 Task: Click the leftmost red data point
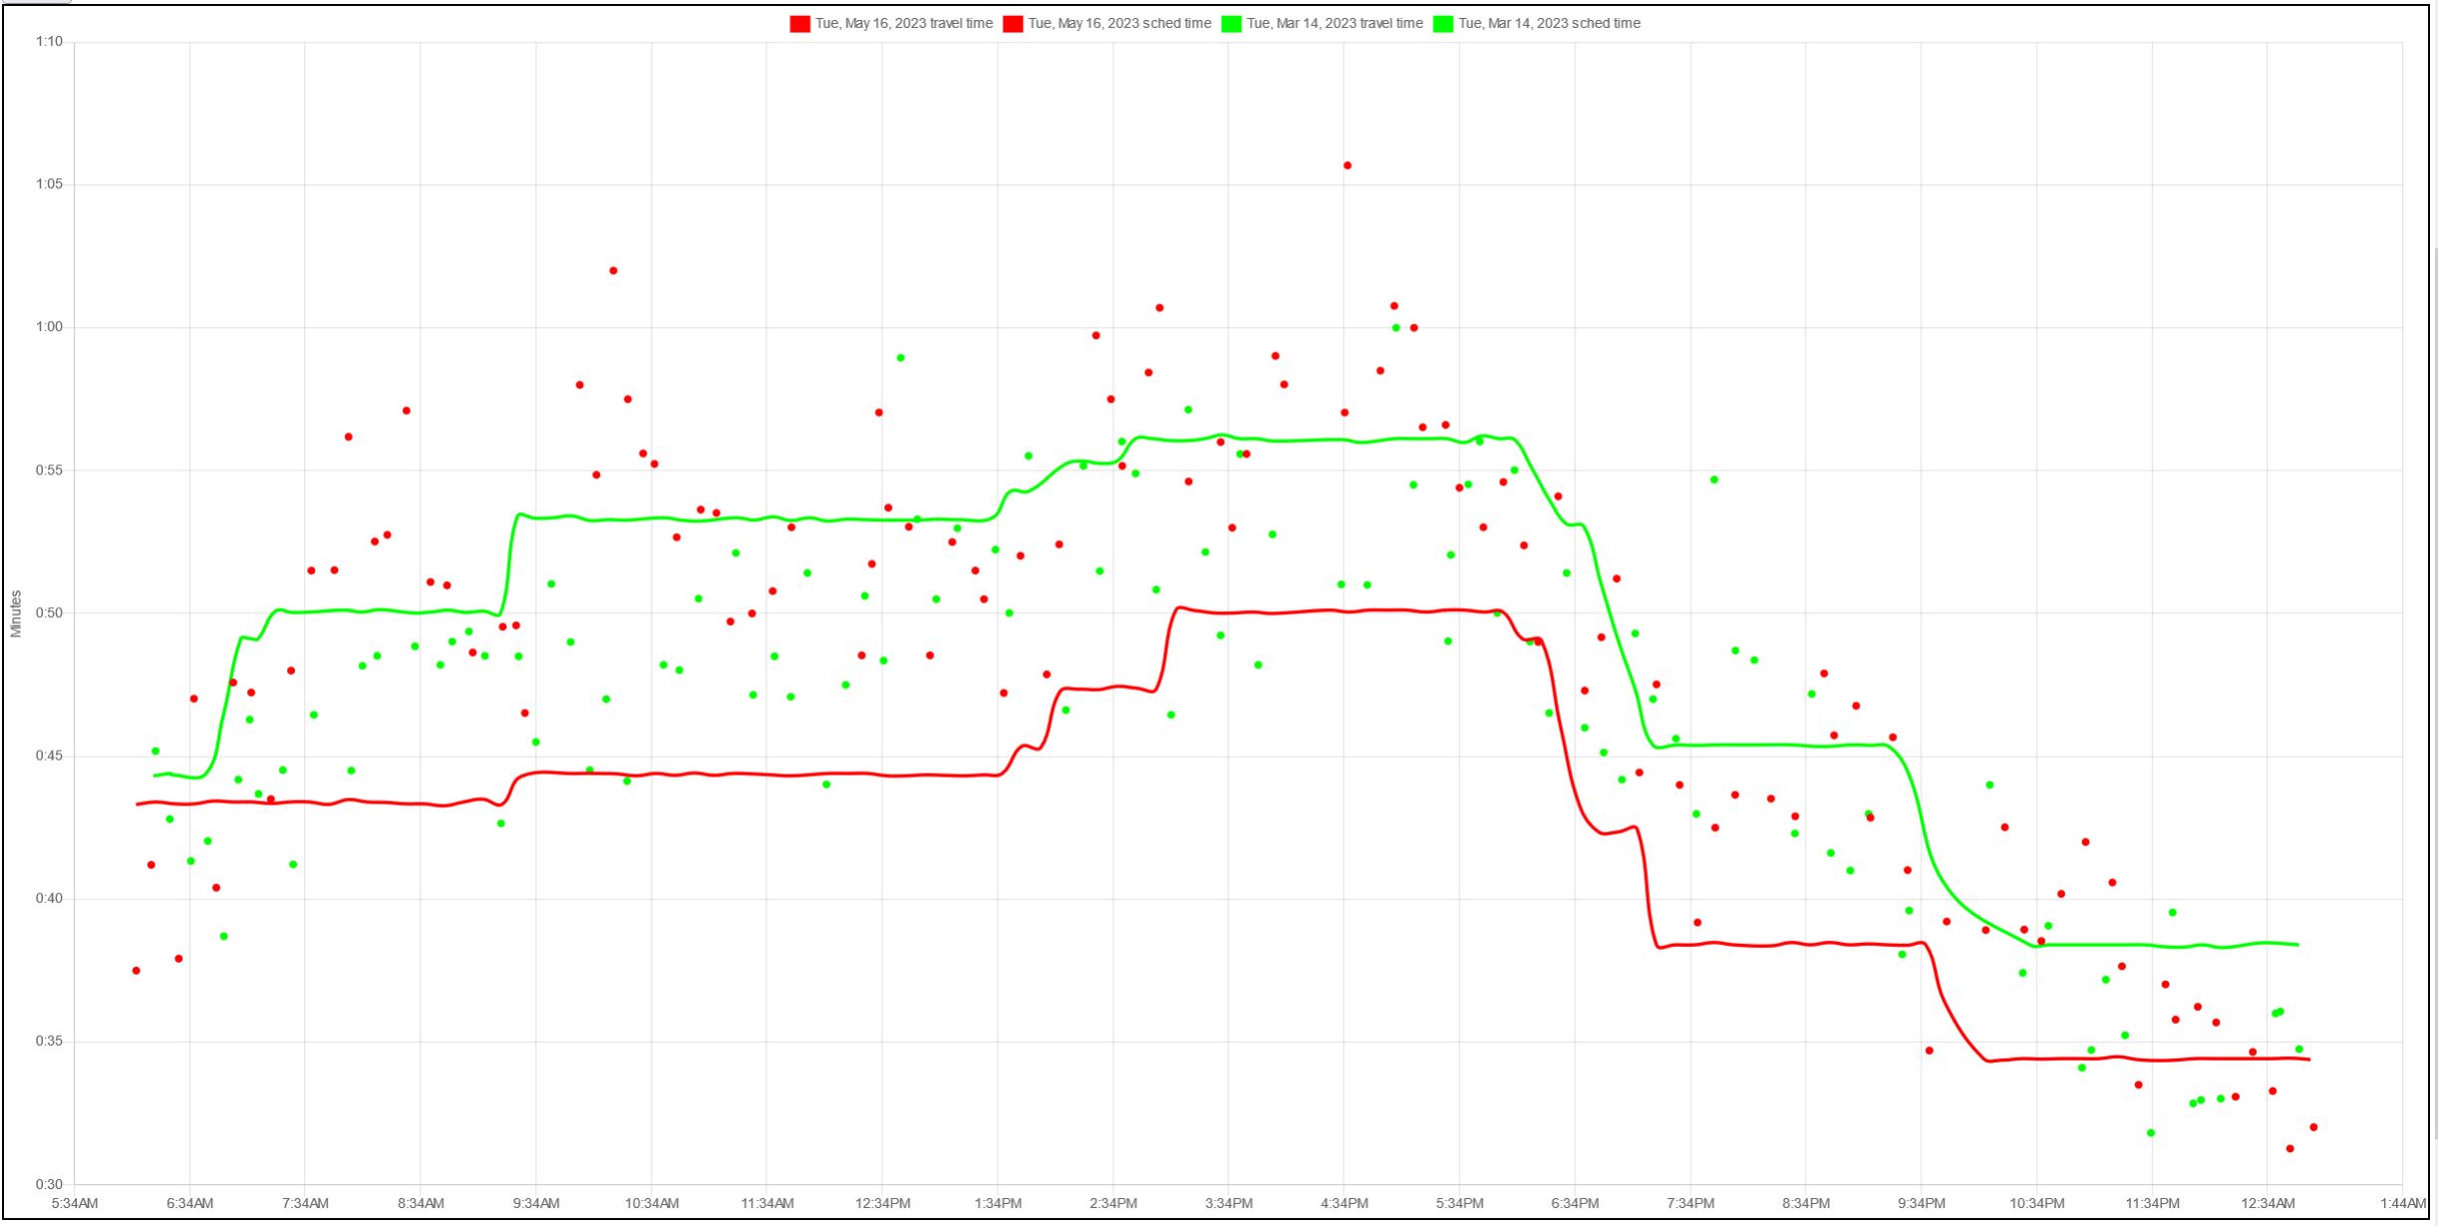point(137,971)
